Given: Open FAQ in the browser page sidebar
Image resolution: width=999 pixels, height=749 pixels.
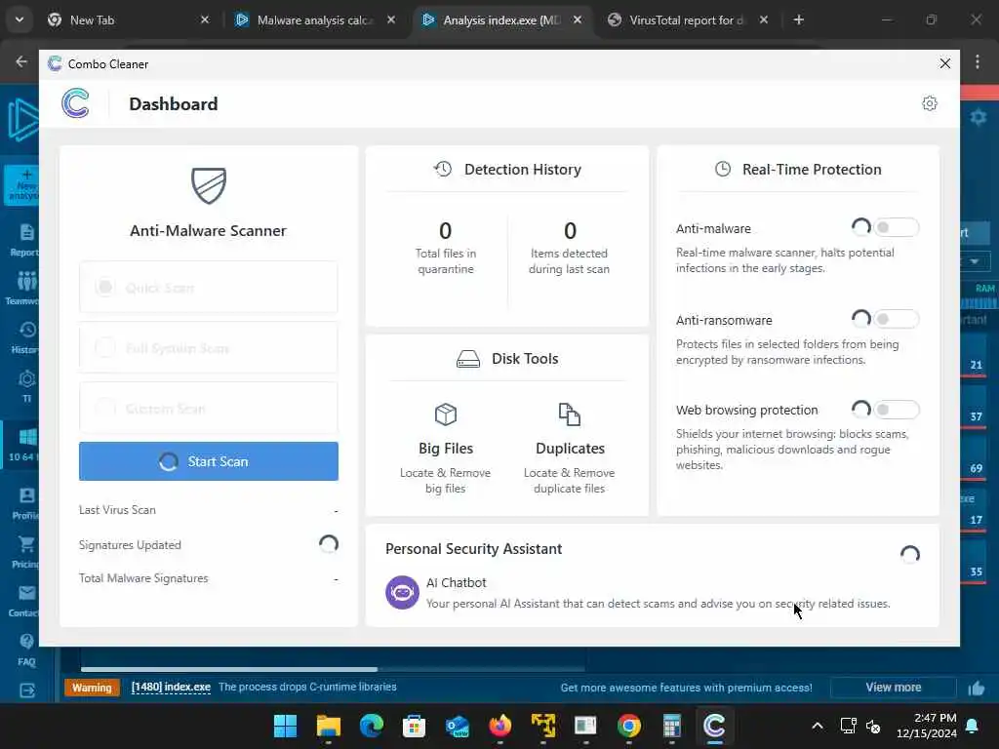Looking at the screenshot, I should [26, 650].
